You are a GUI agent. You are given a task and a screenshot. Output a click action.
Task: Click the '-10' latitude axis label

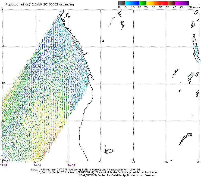(x=3, y=83)
